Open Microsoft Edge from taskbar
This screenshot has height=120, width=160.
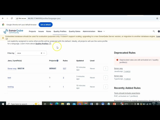point(57,104)
